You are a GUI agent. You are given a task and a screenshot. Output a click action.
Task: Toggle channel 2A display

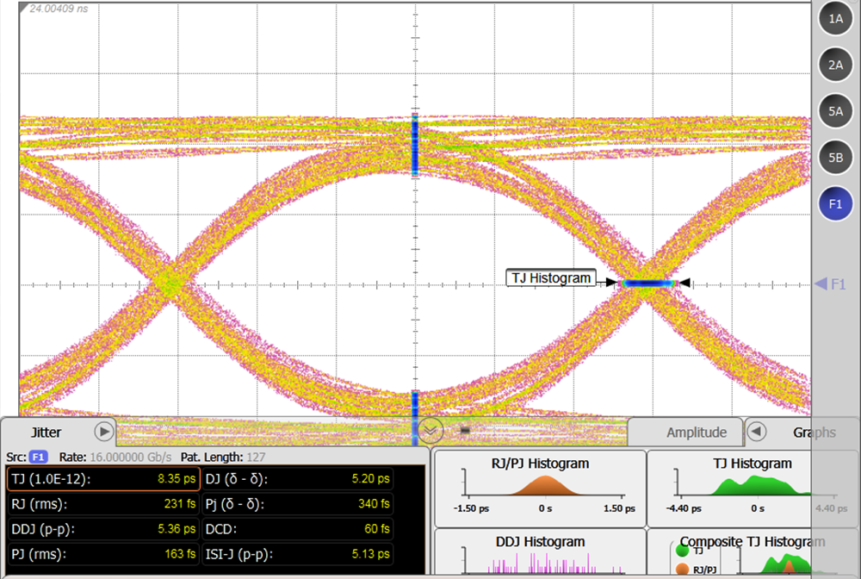tap(835, 65)
